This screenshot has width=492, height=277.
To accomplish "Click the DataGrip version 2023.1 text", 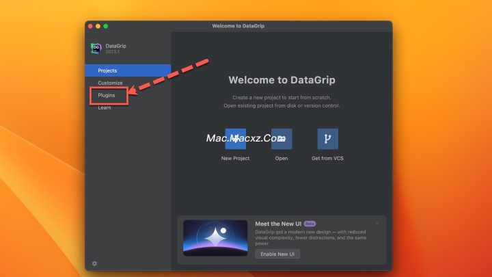I will point(112,51).
